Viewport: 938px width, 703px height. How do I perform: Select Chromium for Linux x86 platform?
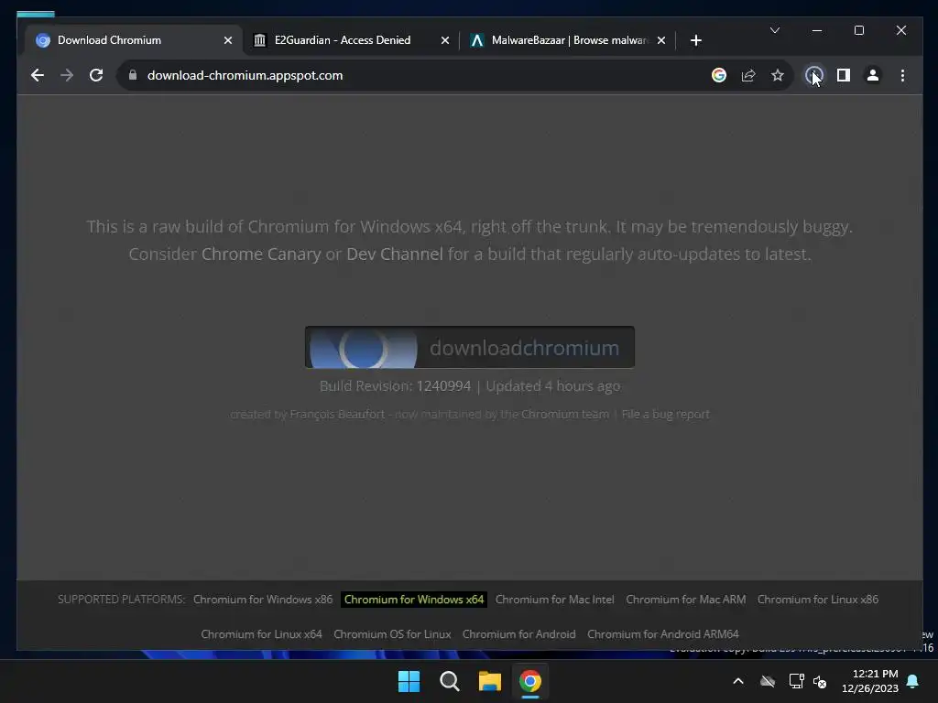click(x=818, y=600)
